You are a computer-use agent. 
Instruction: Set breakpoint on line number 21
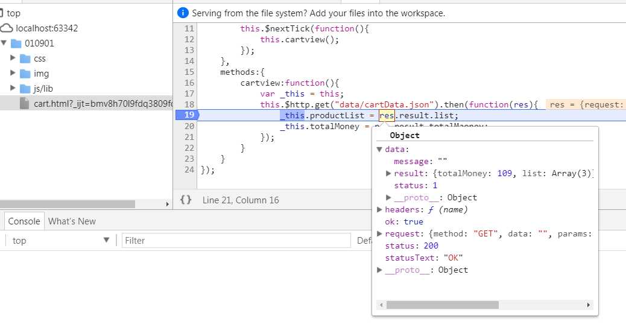coord(189,137)
